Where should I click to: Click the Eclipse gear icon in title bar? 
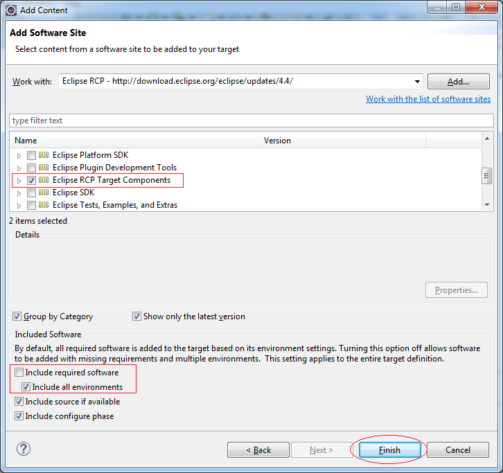click(11, 10)
